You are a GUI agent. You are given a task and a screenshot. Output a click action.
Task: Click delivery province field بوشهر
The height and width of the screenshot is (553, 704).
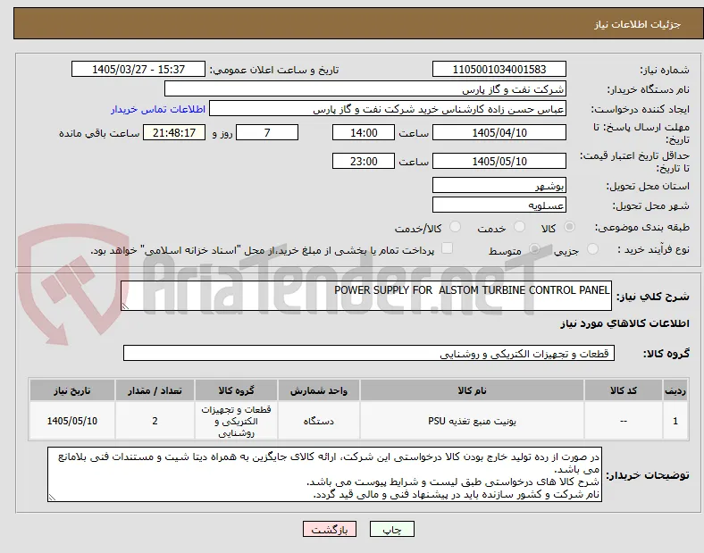point(499,185)
